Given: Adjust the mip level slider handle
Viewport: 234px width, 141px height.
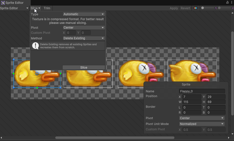Looking at the screenshot, I should click(219, 8).
